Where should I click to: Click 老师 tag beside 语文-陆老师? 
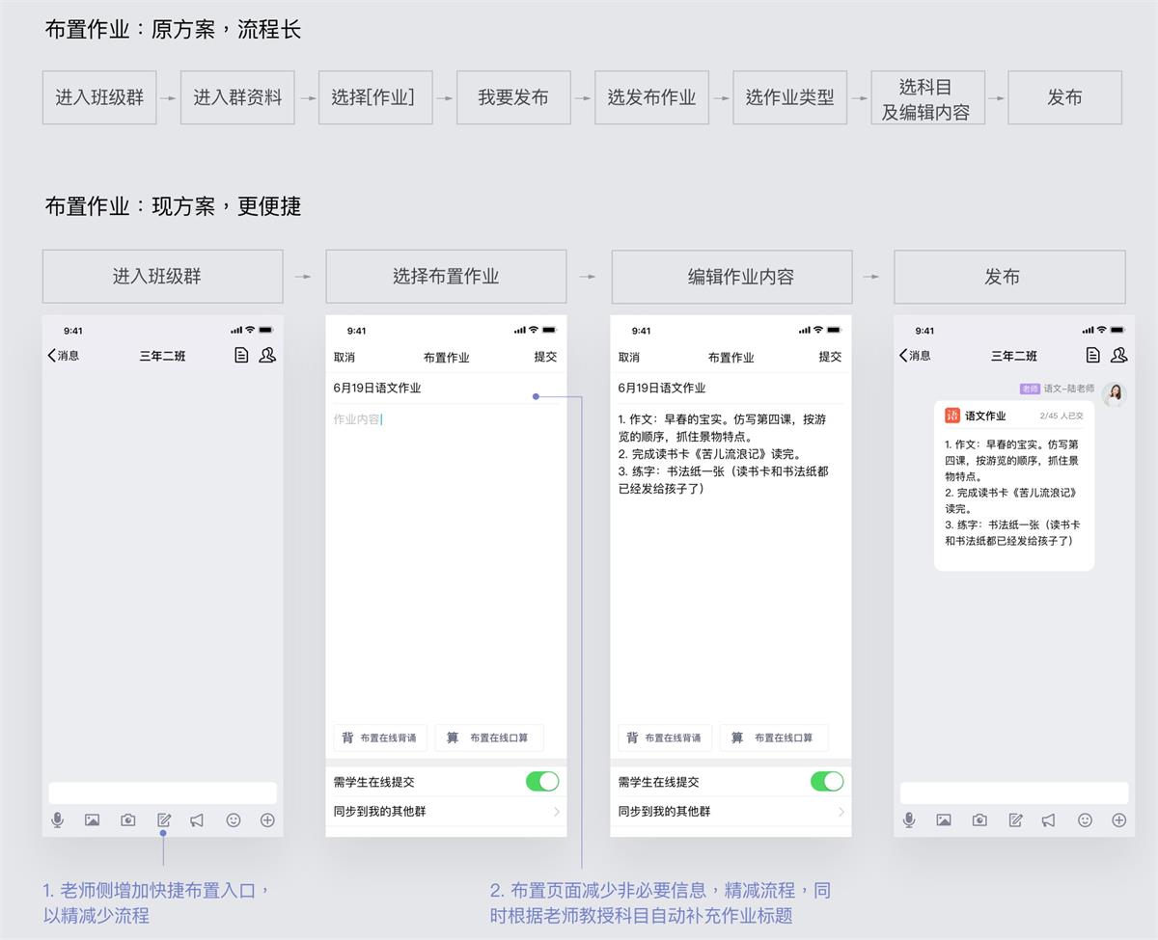click(1030, 389)
